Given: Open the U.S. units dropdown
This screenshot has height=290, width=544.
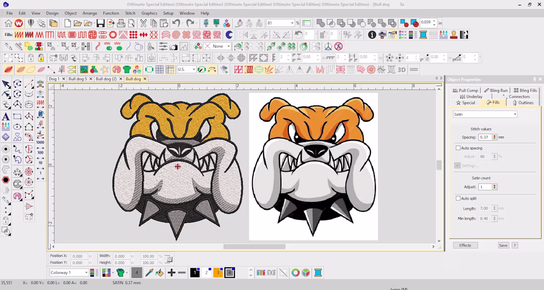Looking at the screenshot, I should pos(193,69).
